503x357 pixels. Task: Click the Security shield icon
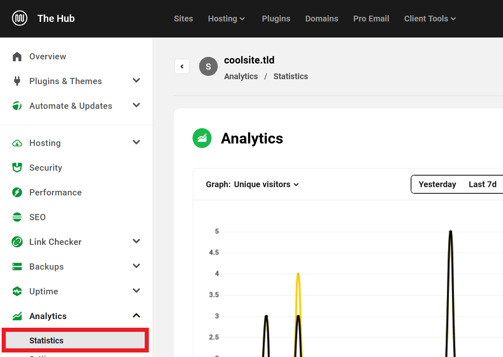(x=17, y=168)
